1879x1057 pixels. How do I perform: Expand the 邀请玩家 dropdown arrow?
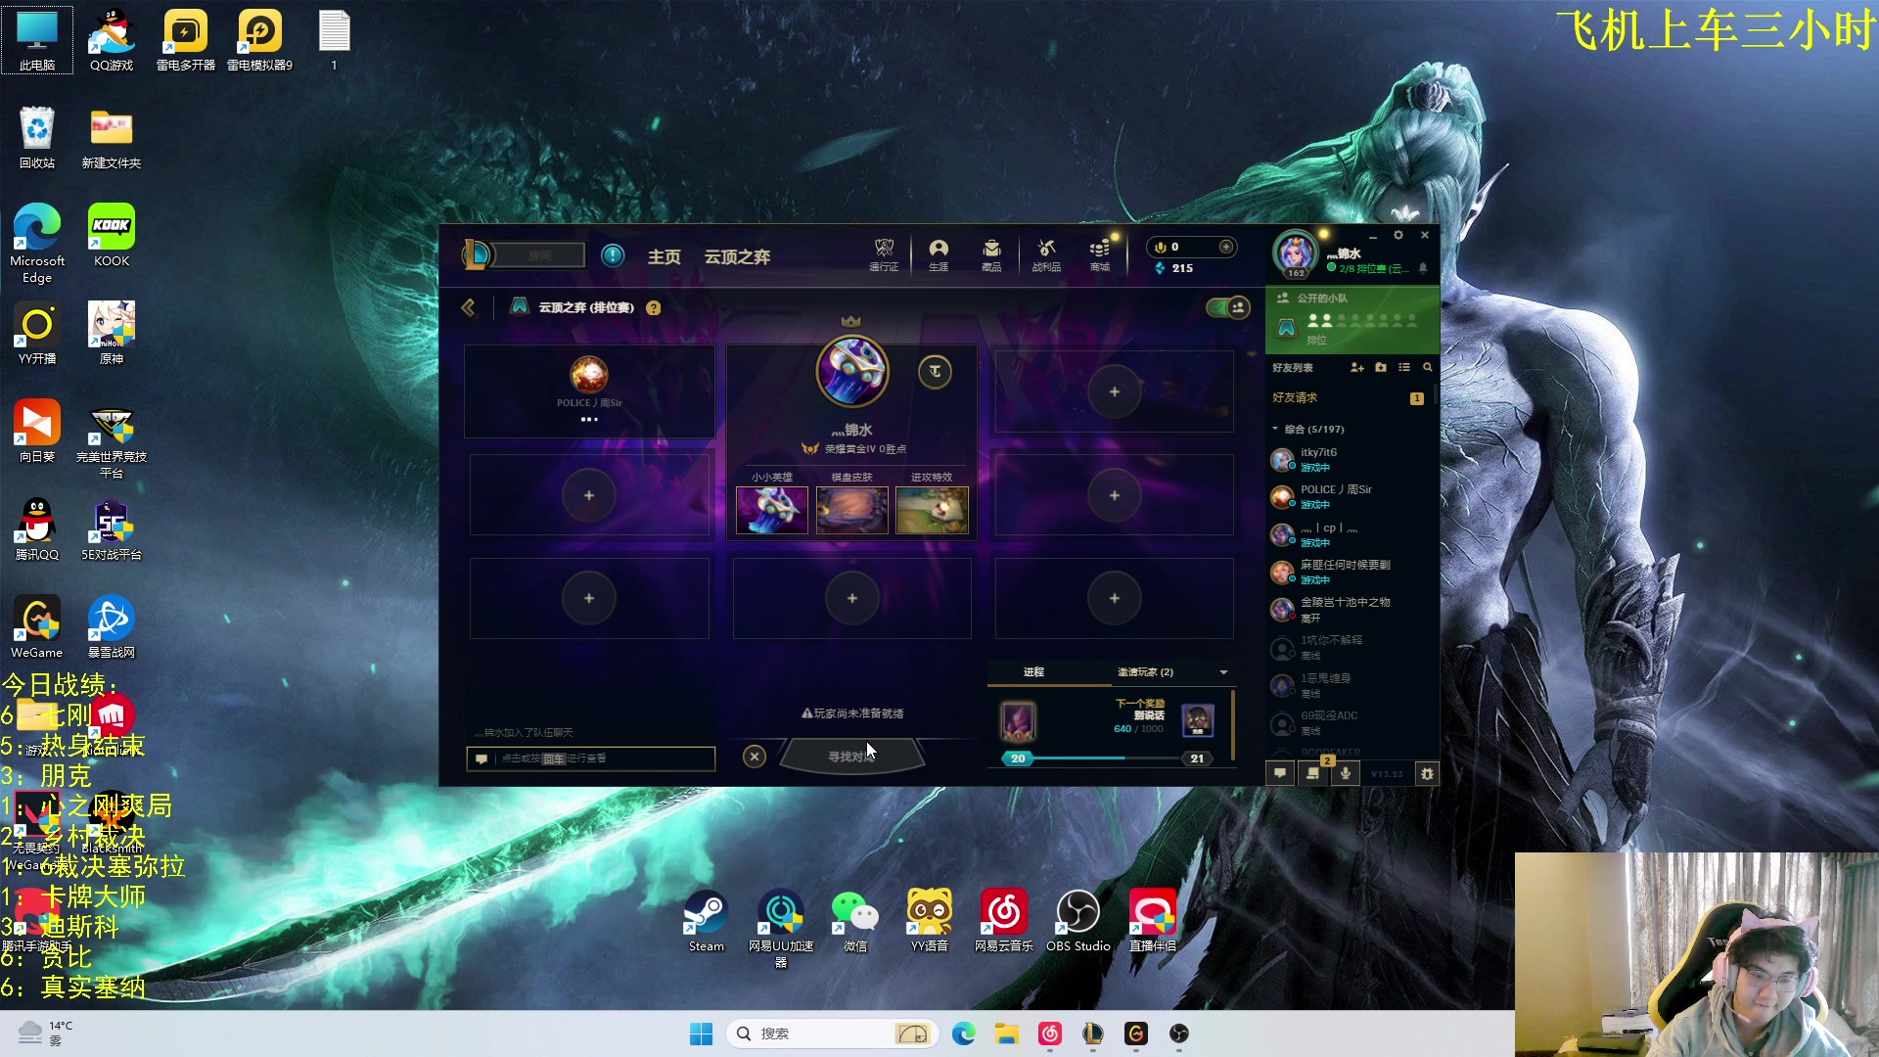pos(1223,672)
